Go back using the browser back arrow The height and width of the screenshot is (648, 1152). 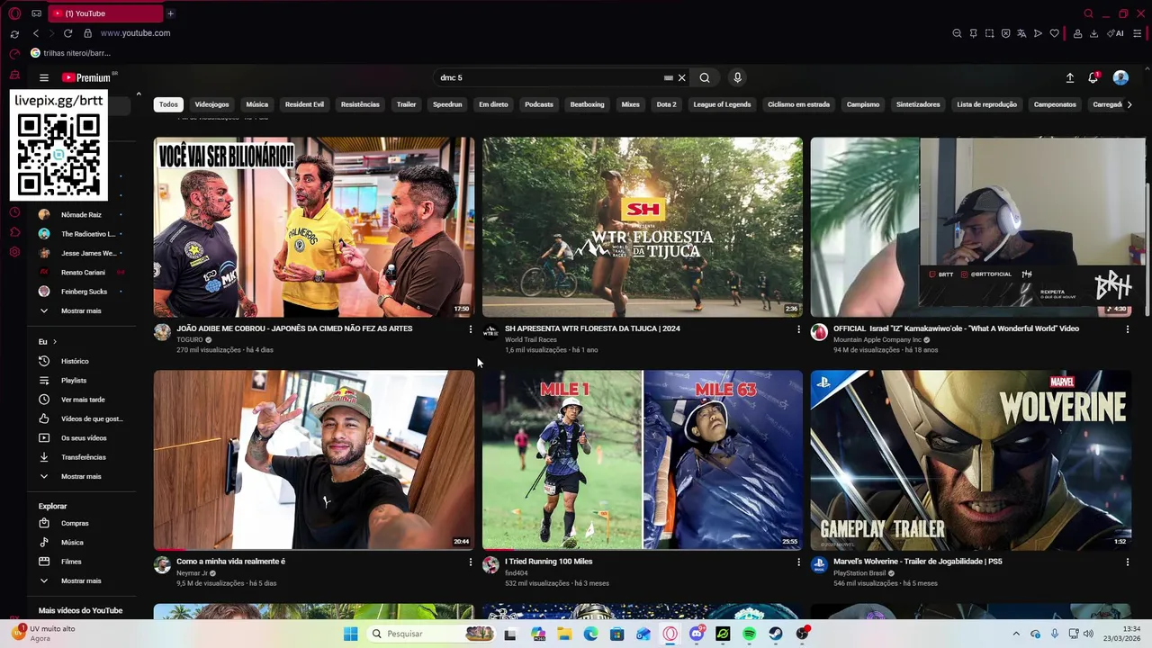(x=35, y=33)
